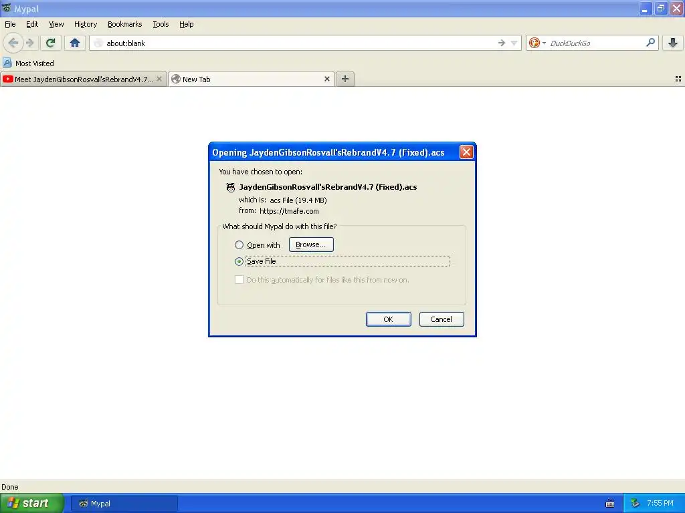The image size is (685, 513).
Task: Go forward using the forward arrow
Action: (30, 43)
